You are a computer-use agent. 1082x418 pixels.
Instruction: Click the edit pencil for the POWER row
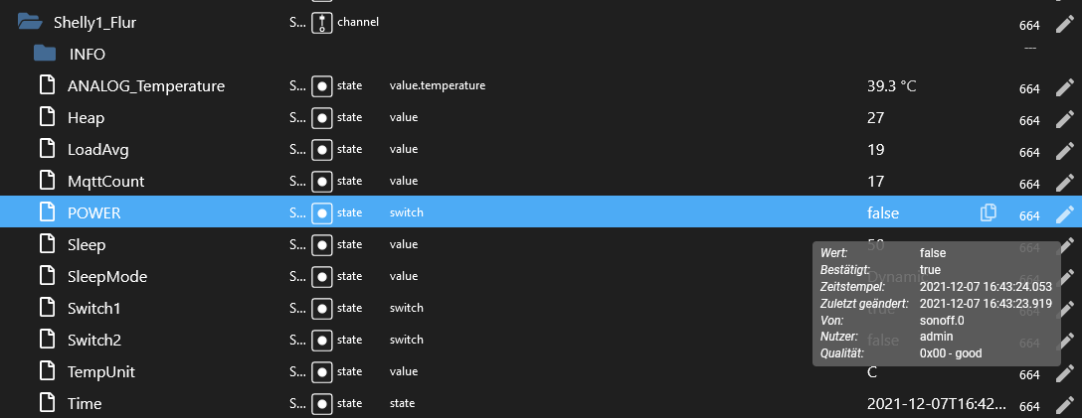tap(1064, 213)
